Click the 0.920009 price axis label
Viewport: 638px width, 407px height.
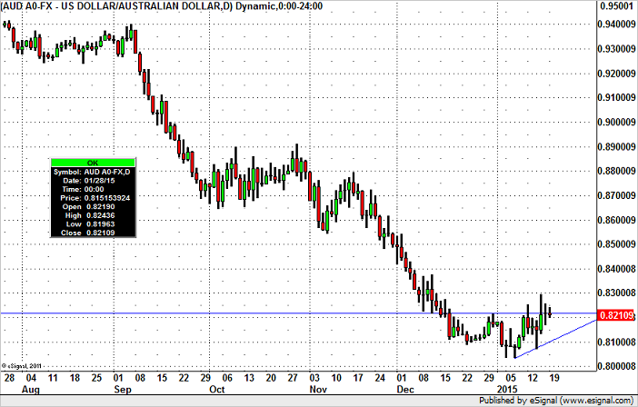(x=616, y=74)
